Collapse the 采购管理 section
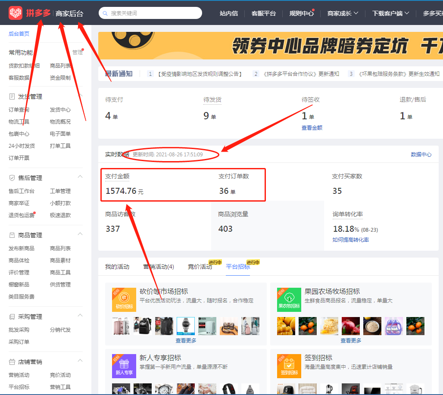The height and width of the screenshot is (395, 443). (80, 315)
